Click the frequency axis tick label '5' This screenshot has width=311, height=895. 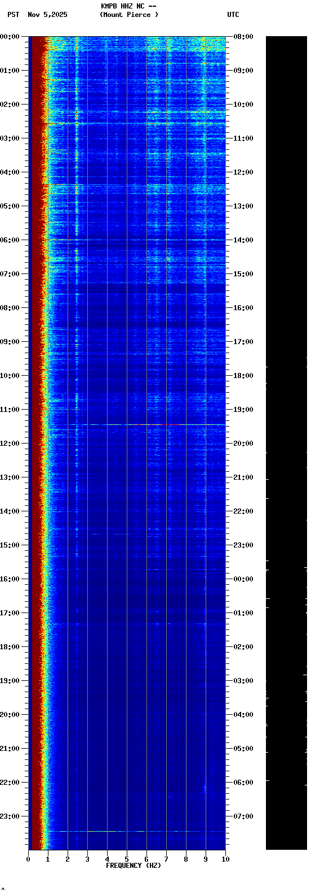tap(127, 859)
